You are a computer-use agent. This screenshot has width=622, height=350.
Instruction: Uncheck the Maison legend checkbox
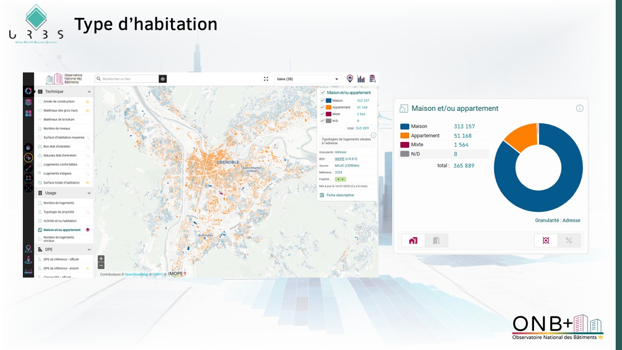click(x=322, y=101)
